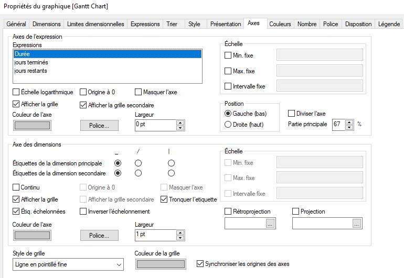Click expression axis Police... button
Viewport: 404px width, 278px height.
tap(99, 126)
